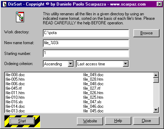Click the Starting number label
Viewport: 164px width, 129px height.
tap(17, 54)
